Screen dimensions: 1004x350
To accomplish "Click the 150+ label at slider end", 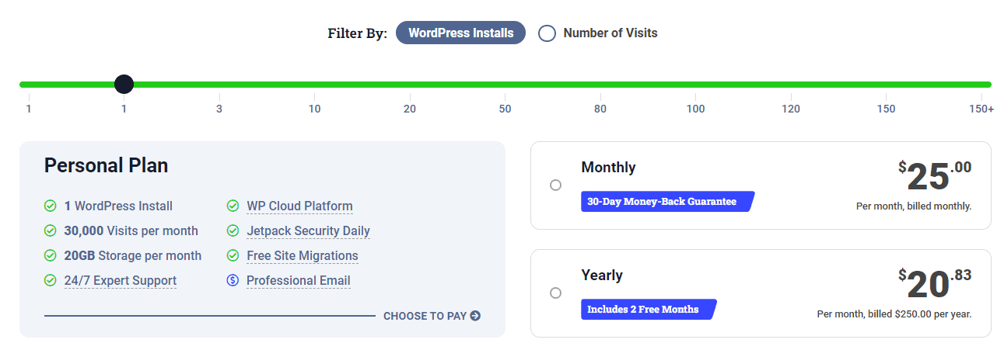I will click(x=981, y=109).
